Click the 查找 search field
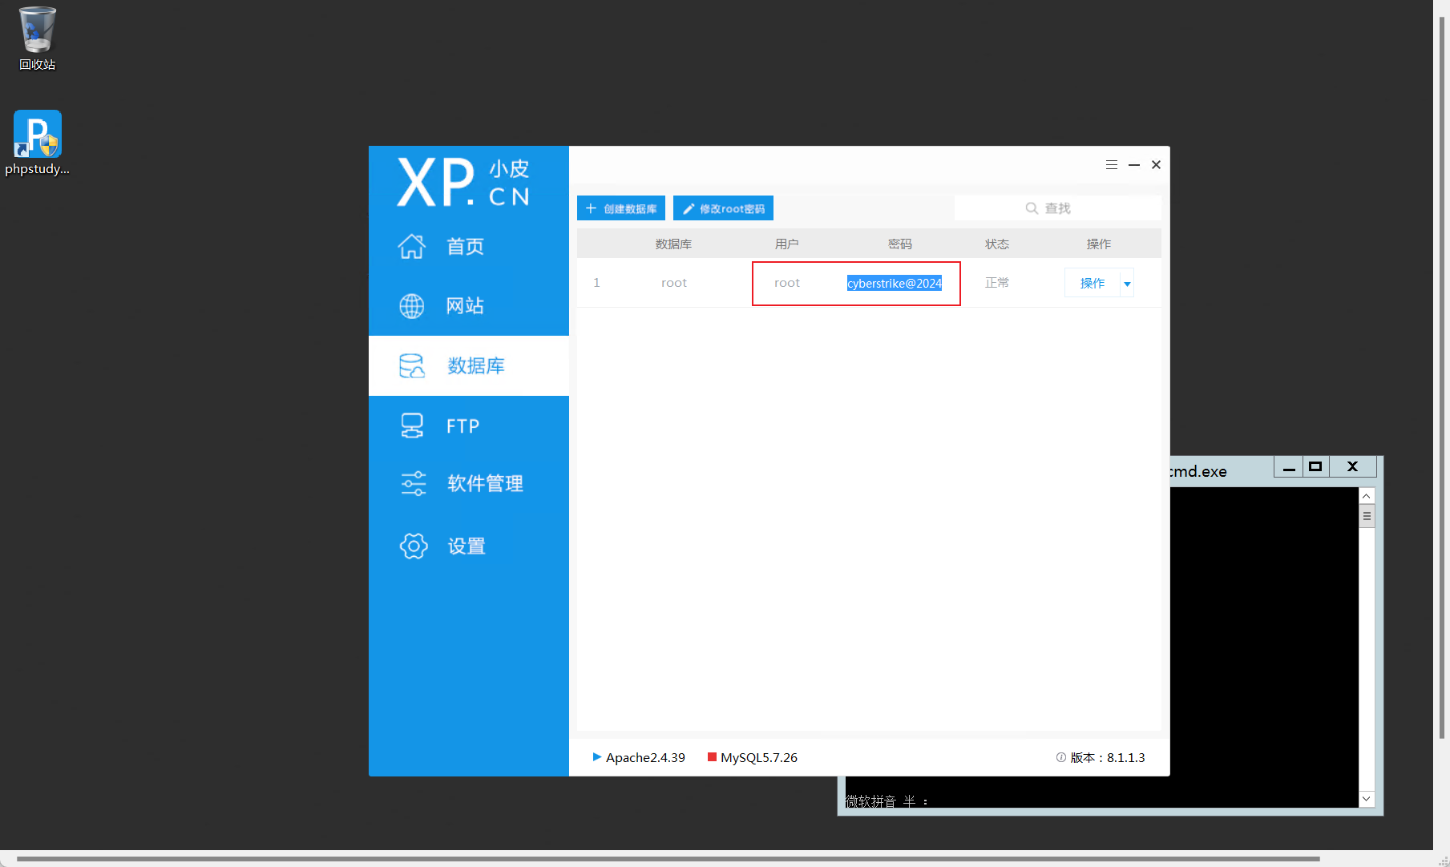This screenshot has height=867, width=1450. click(1057, 208)
